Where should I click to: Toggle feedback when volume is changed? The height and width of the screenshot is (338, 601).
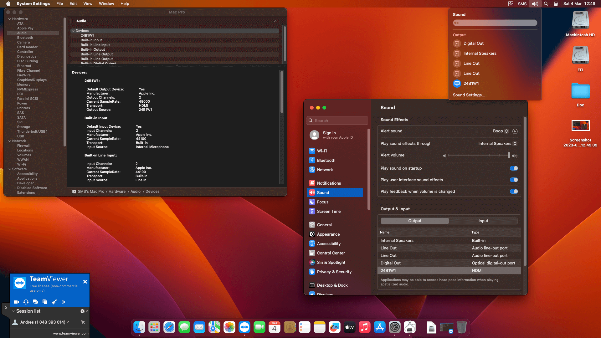[514, 192]
